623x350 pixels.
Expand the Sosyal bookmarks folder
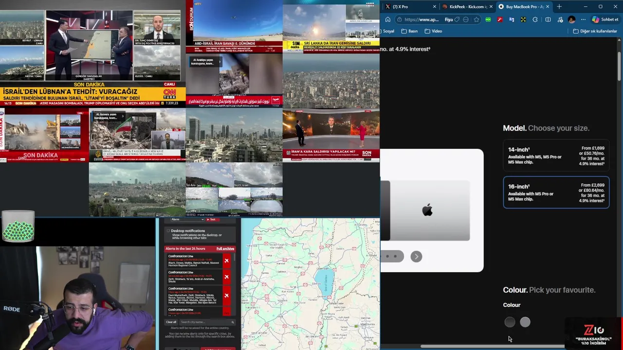pyautogui.click(x=388, y=31)
